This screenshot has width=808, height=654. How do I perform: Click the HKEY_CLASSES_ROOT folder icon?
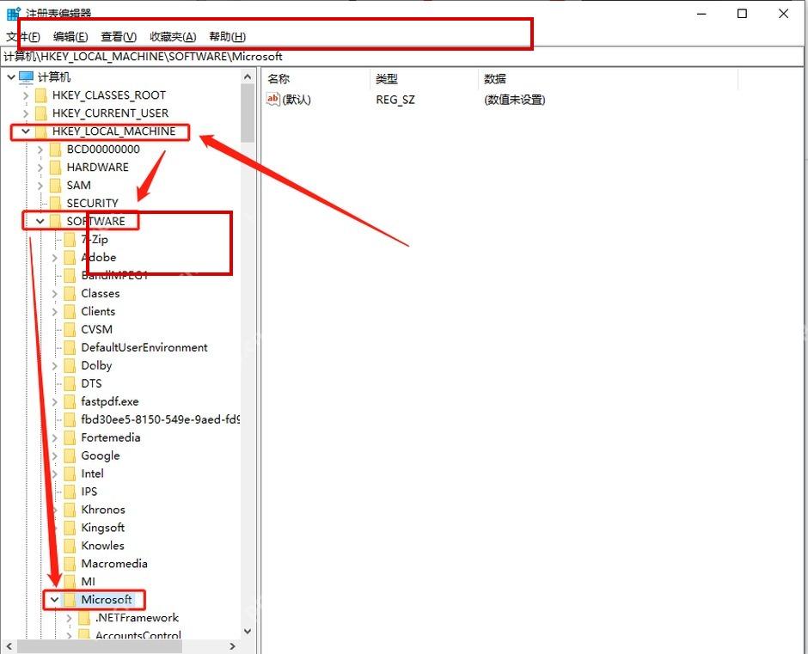(x=41, y=95)
